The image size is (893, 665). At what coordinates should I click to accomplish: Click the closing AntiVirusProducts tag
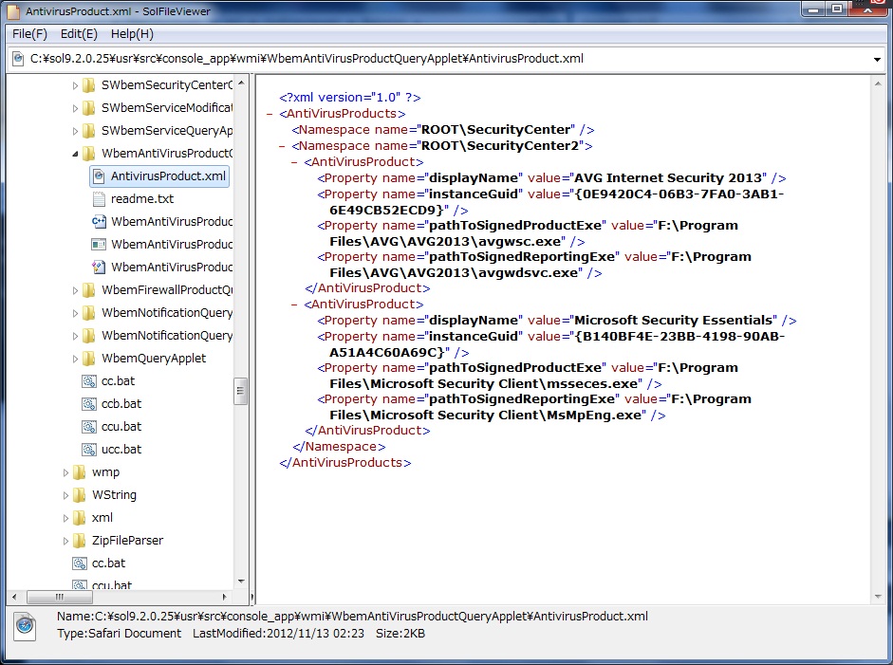click(x=345, y=463)
